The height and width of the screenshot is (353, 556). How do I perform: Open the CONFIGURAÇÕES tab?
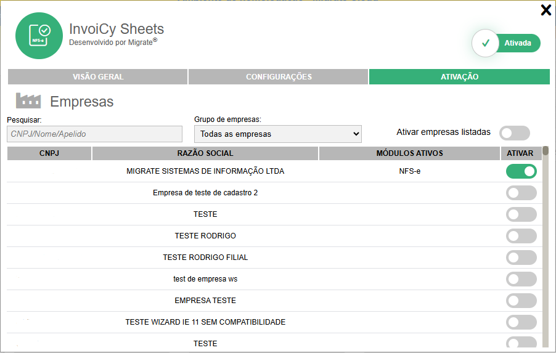(x=279, y=77)
